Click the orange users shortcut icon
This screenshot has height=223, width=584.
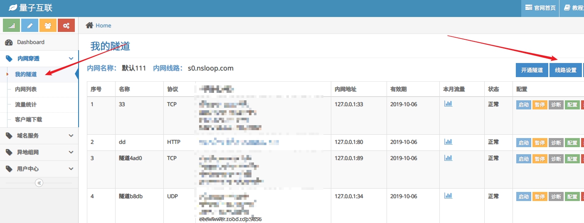48,26
